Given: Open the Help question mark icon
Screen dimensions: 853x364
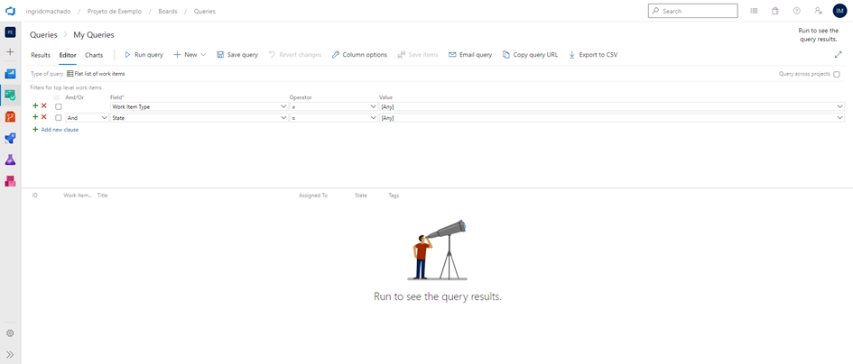Looking at the screenshot, I should 796,11.
